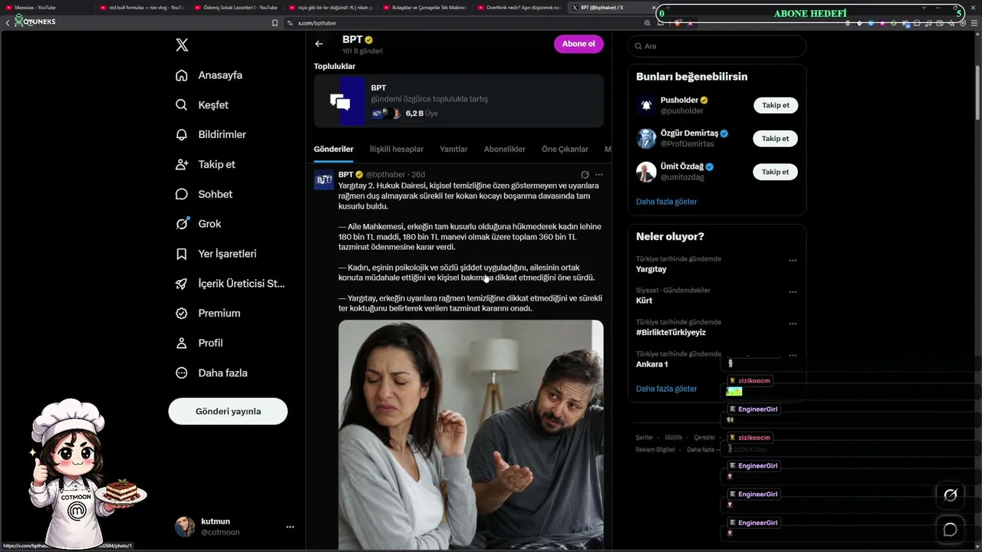Switch to the Gönderiler tab
This screenshot has height=552, width=982.
point(334,149)
